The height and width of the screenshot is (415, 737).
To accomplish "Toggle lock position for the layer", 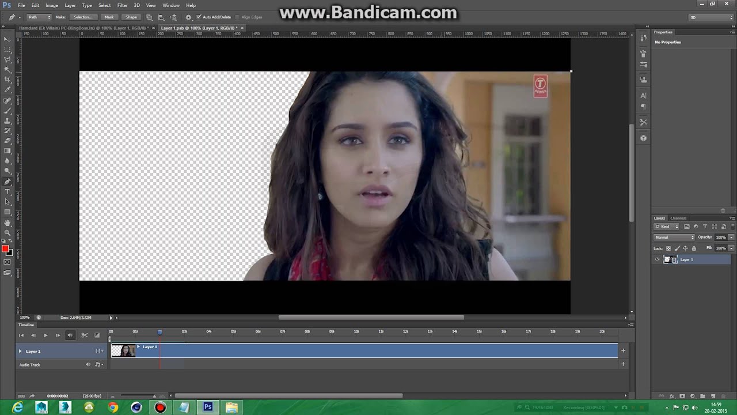I will (x=685, y=248).
